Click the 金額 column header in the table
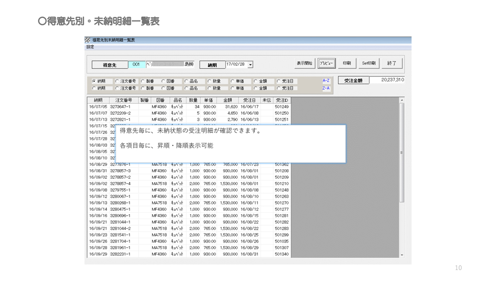 227,100
